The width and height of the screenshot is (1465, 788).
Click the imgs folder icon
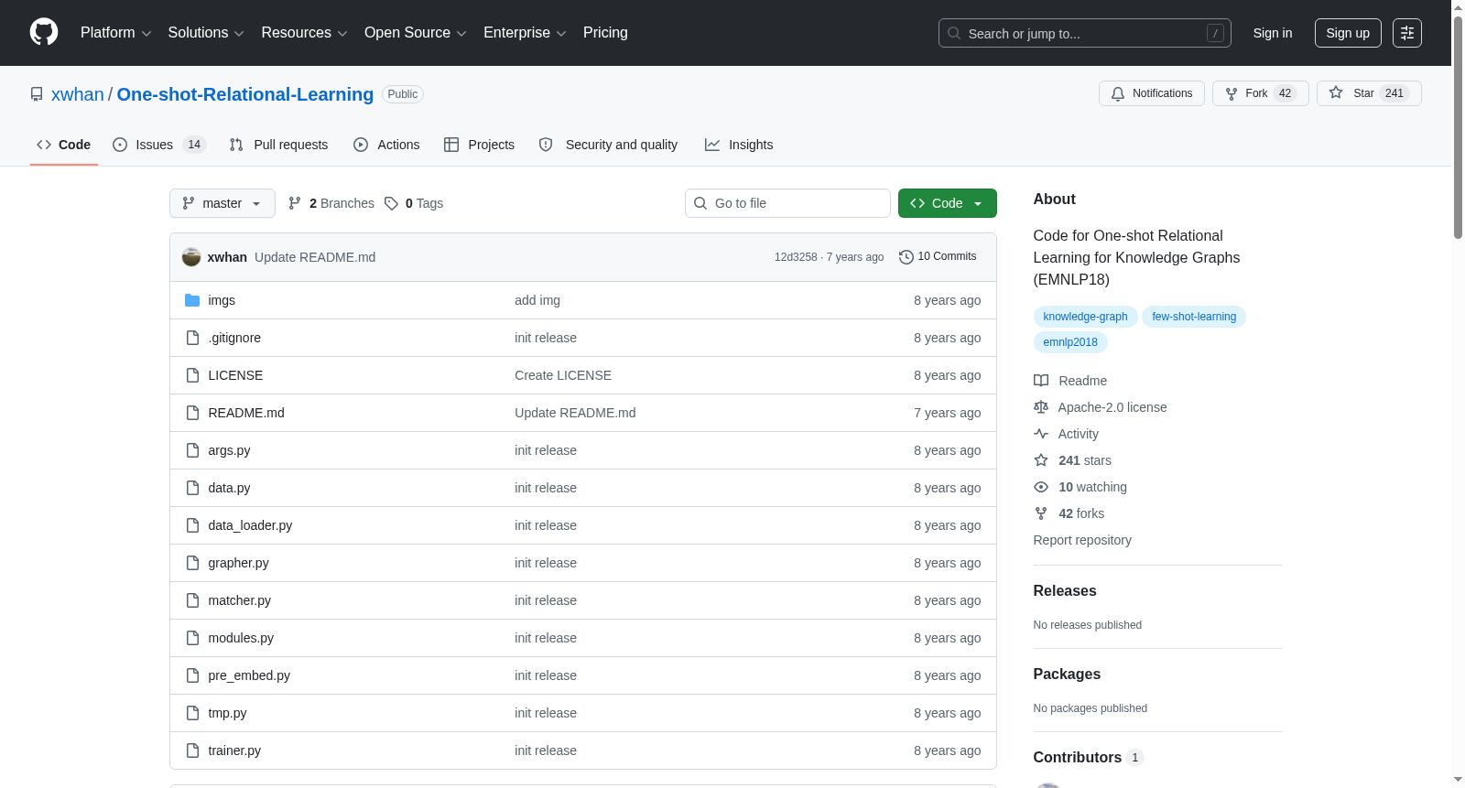pyautogui.click(x=192, y=300)
